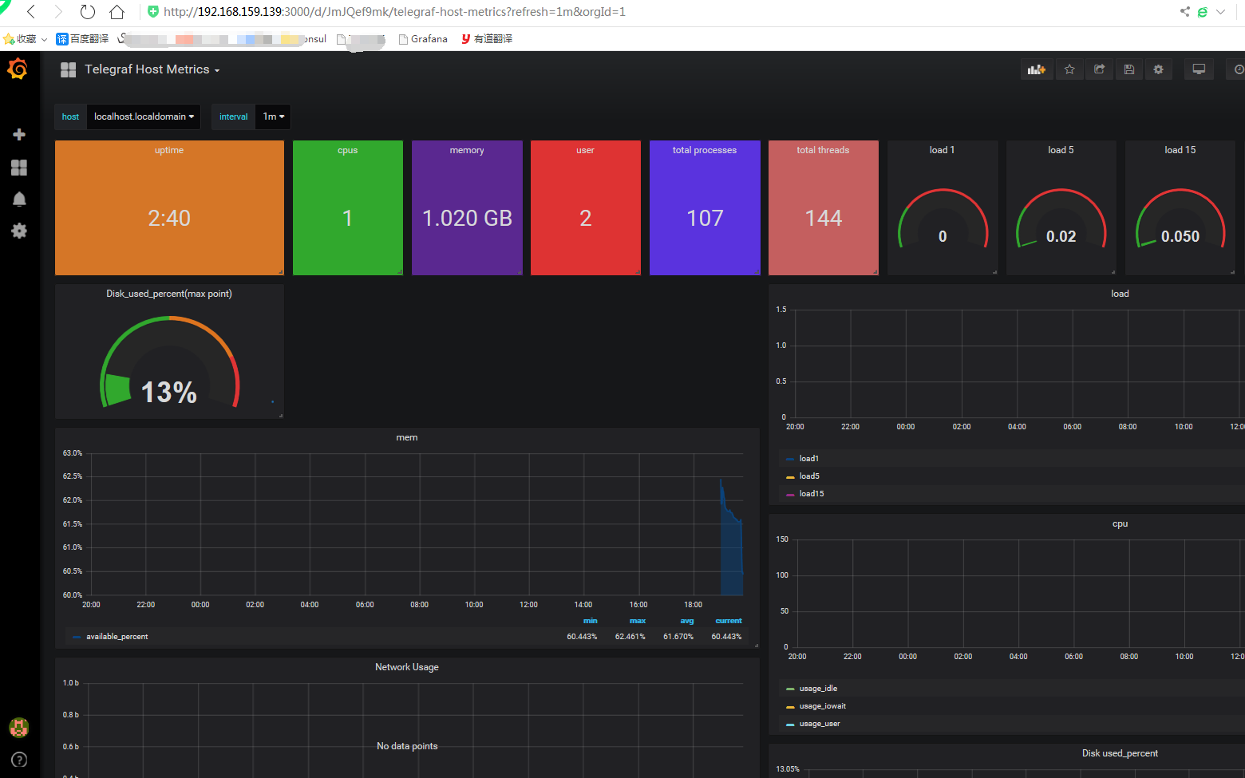The height and width of the screenshot is (778, 1245).
Task: Open the Grafana logo home menu
Action: point(18,69)
